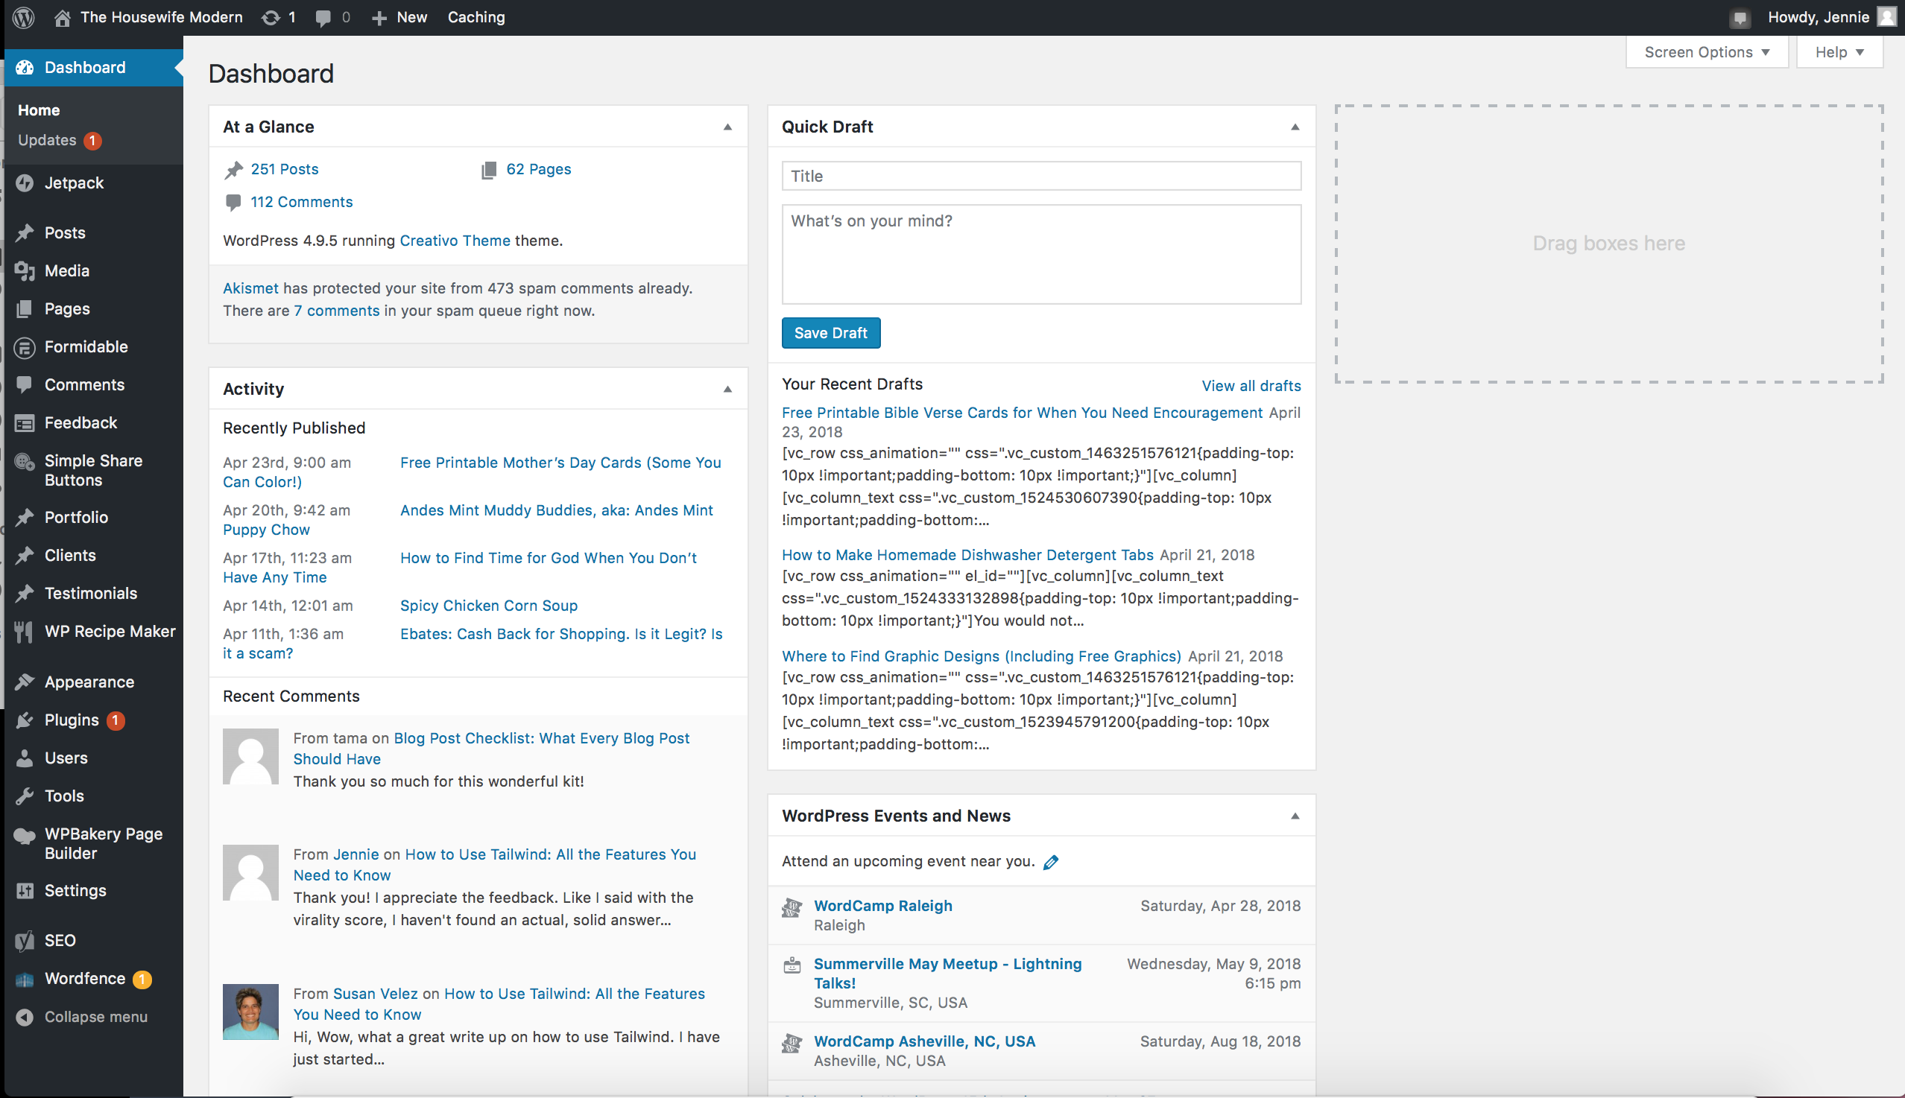Open the Help dropdown tab
The height and width of the screenshot is (1098, 1905).
click(1839, 52)
